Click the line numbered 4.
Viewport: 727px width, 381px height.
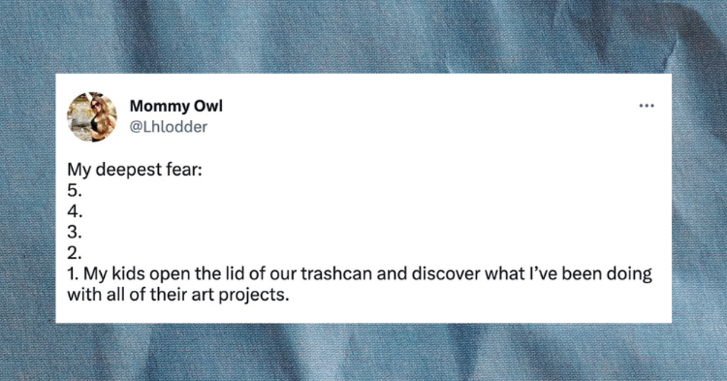click(x=74, y=212)
